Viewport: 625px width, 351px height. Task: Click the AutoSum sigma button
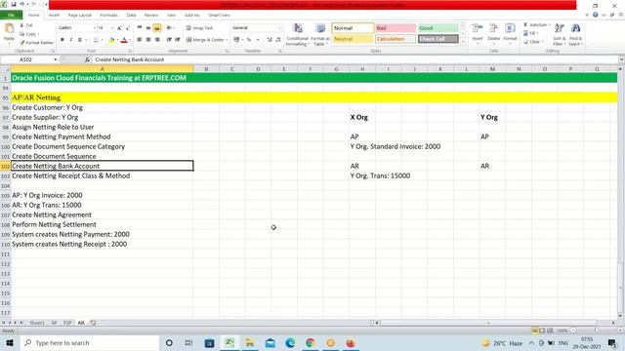(536, 25)
